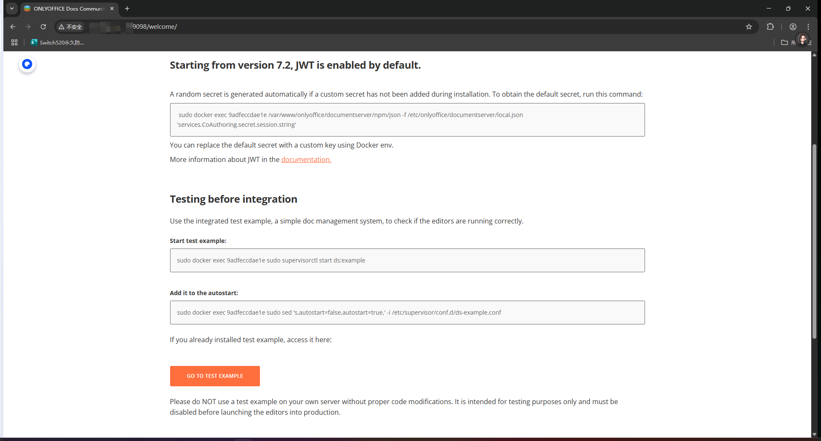Open the apps grid in bookmarks bar
Viewport: 821px width, 441px height.
click(x=14, y=42)
